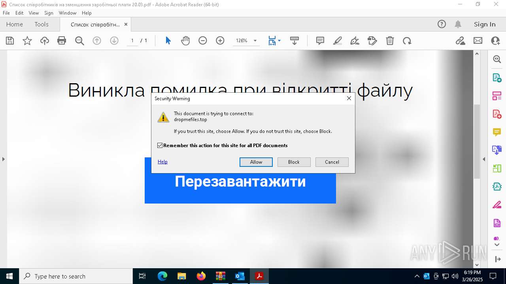Close the Список співробітн... document tab
Viewport: 506px width, 284px height.
pos(126,24)
